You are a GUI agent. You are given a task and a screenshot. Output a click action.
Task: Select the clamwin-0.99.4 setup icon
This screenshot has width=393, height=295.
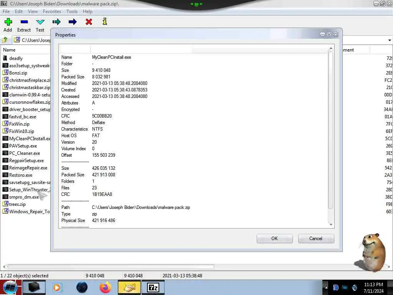tap(5, 94)
